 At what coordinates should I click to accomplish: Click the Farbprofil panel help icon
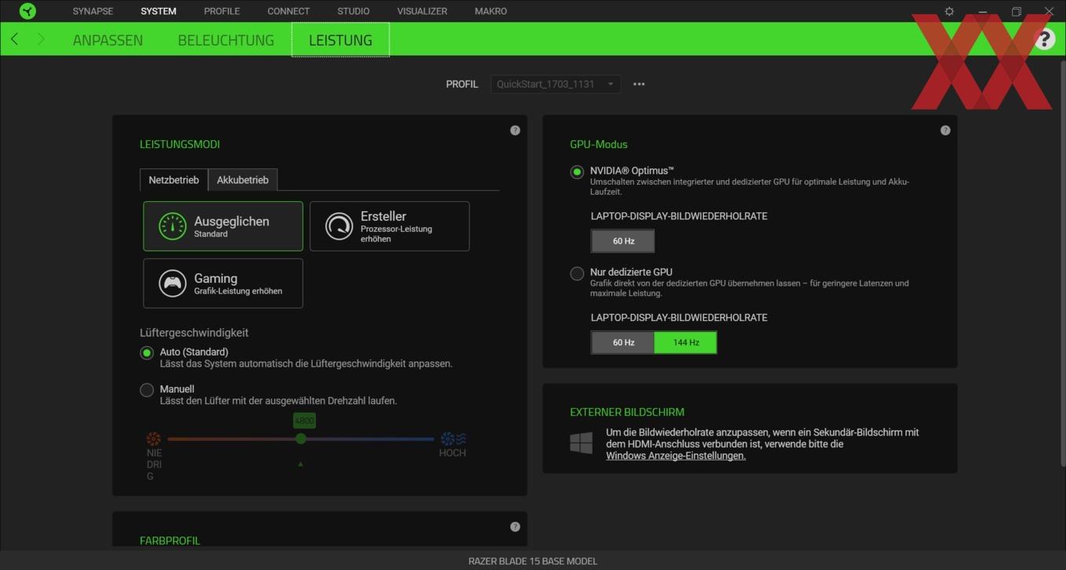(x=515, y=526)
